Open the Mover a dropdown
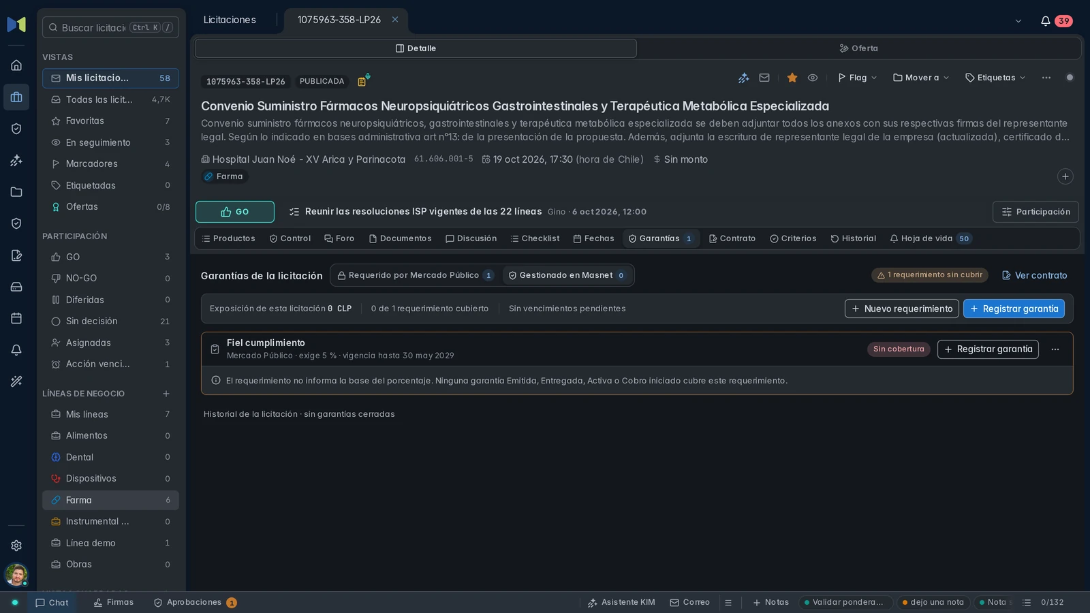The height and width of the screenshot is (613, 1090). pyautogui.click(x=921, y=78)
